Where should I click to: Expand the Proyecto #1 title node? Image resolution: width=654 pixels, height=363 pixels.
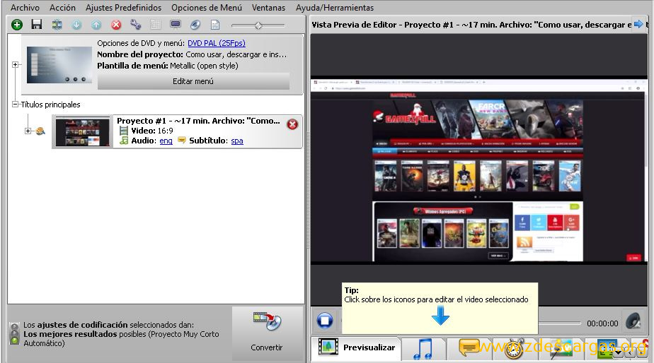(28, 131)
